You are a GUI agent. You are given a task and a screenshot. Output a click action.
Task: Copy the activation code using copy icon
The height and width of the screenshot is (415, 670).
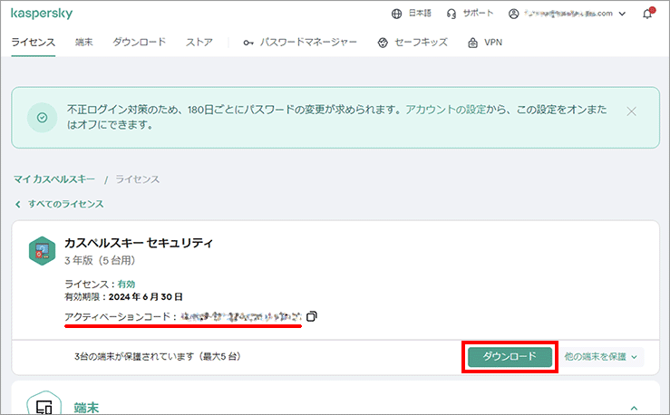[x=312, y=316]
